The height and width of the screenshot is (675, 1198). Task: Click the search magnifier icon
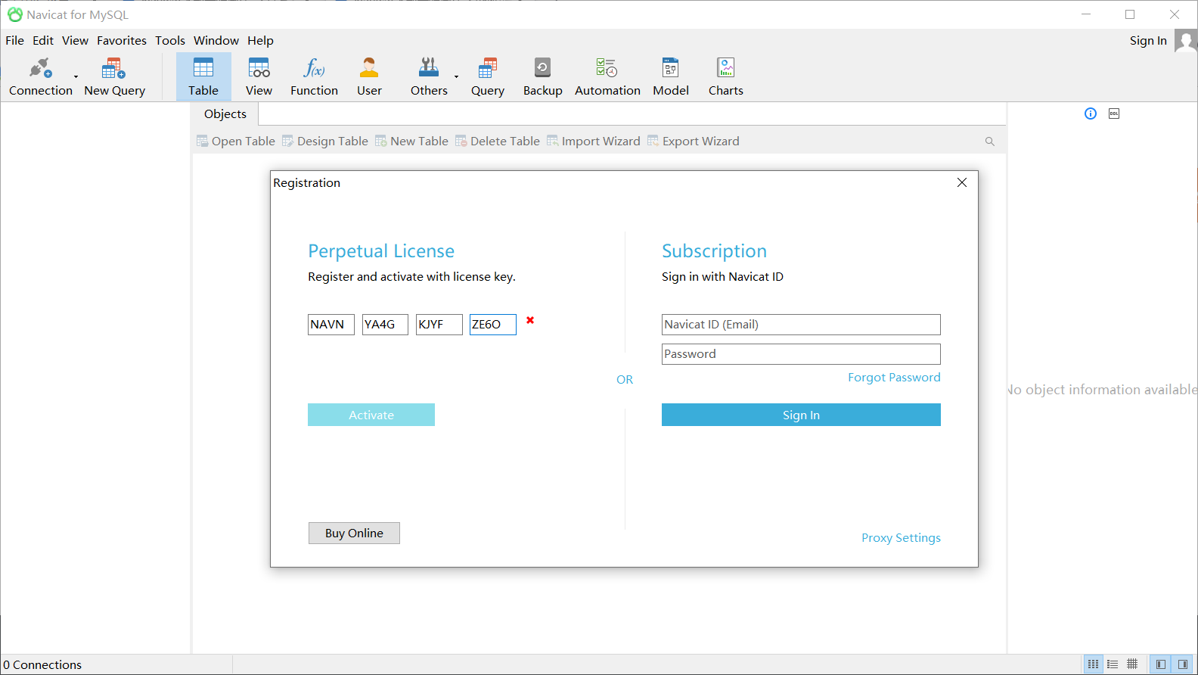pos(989,142)
